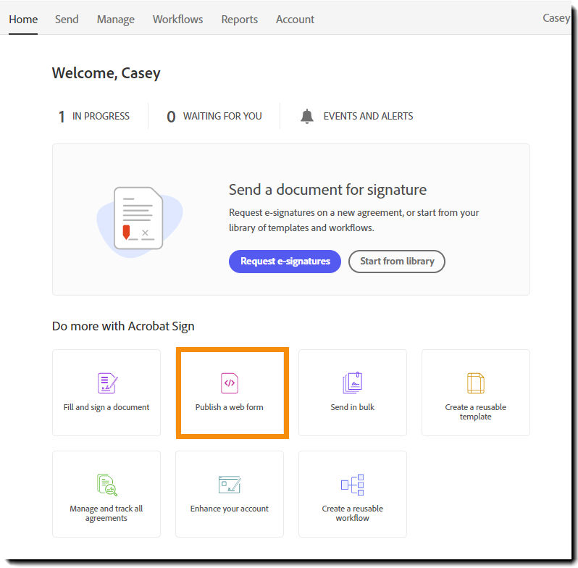Viewport: 578px width, 568px height.
Task: Click the Welcome, Casey heading
Action: (x=106, y=73)
